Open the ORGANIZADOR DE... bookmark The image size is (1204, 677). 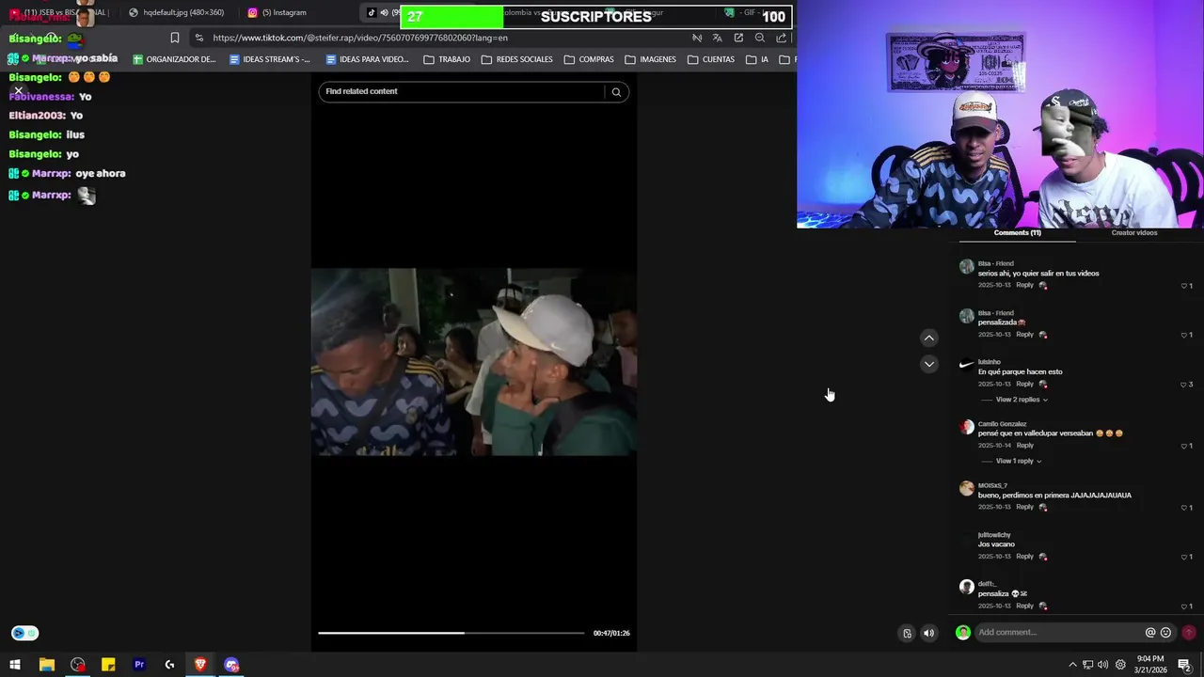pyautogui.click(x=174, y=59)
